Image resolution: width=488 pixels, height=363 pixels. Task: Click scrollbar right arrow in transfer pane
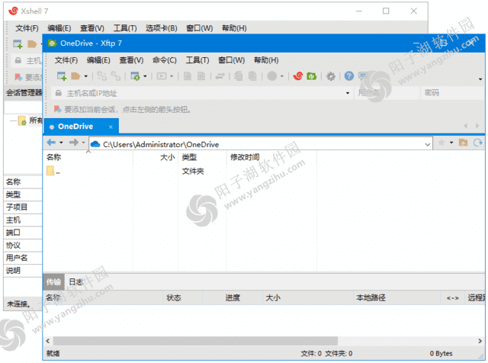point(480,341)
